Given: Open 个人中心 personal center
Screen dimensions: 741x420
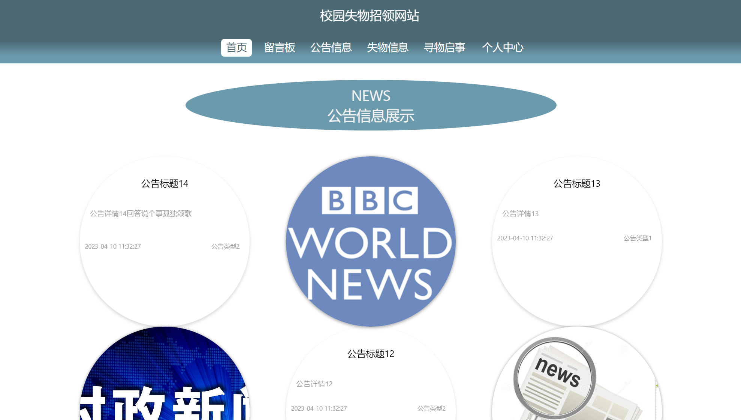Looking at the screenshot, I should (x=503, y=48).
